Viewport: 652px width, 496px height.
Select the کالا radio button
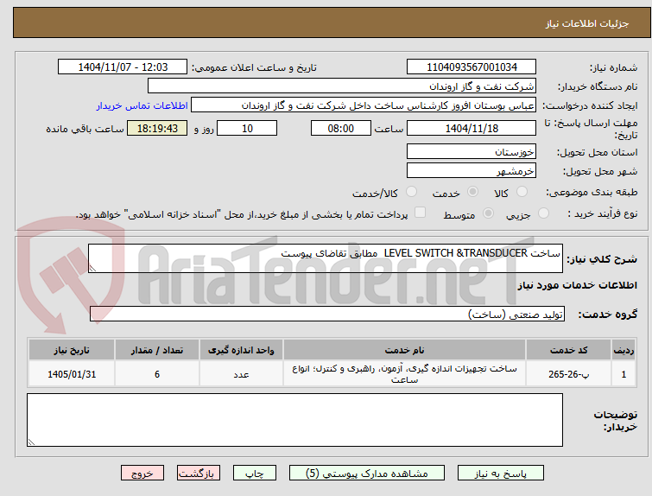(522, 192)
